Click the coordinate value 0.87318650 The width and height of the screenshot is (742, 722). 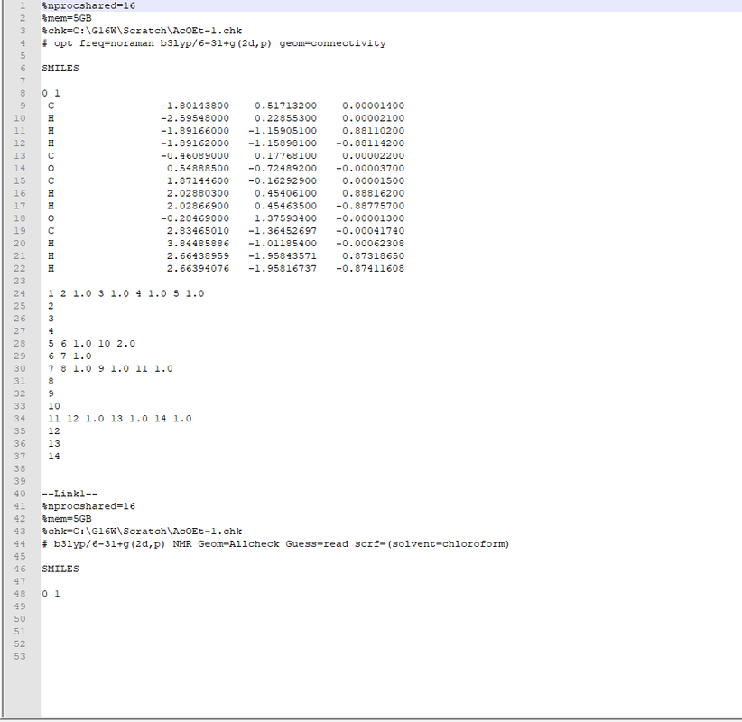(374, 256)
